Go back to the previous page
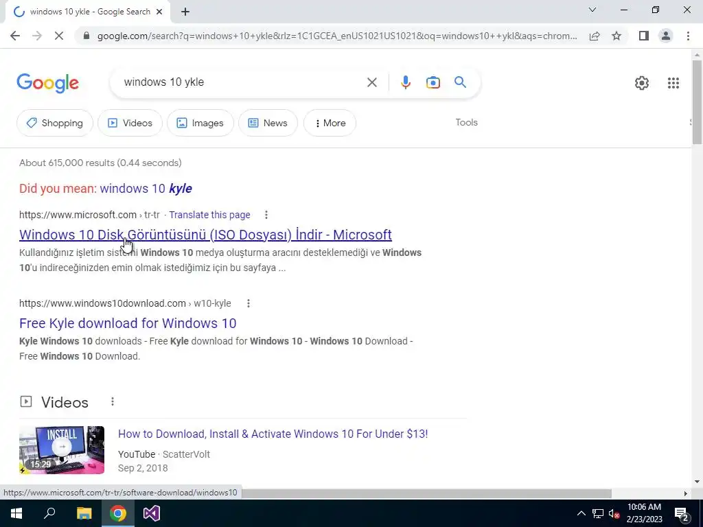The height and width of the screenshot is (527, 703). 15,36
